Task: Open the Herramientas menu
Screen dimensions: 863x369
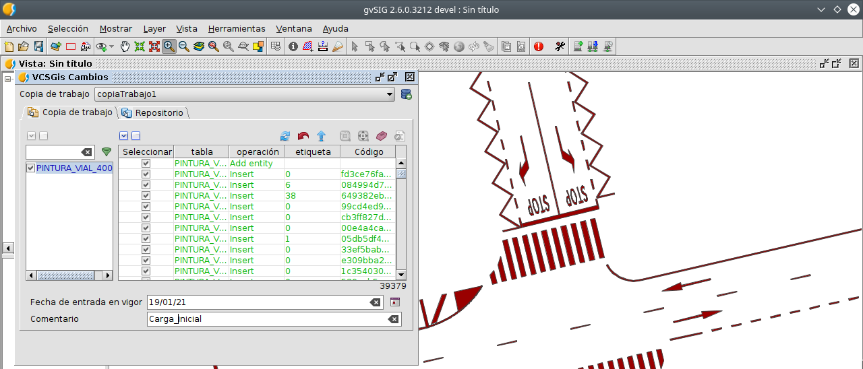Action: (237, 29)
